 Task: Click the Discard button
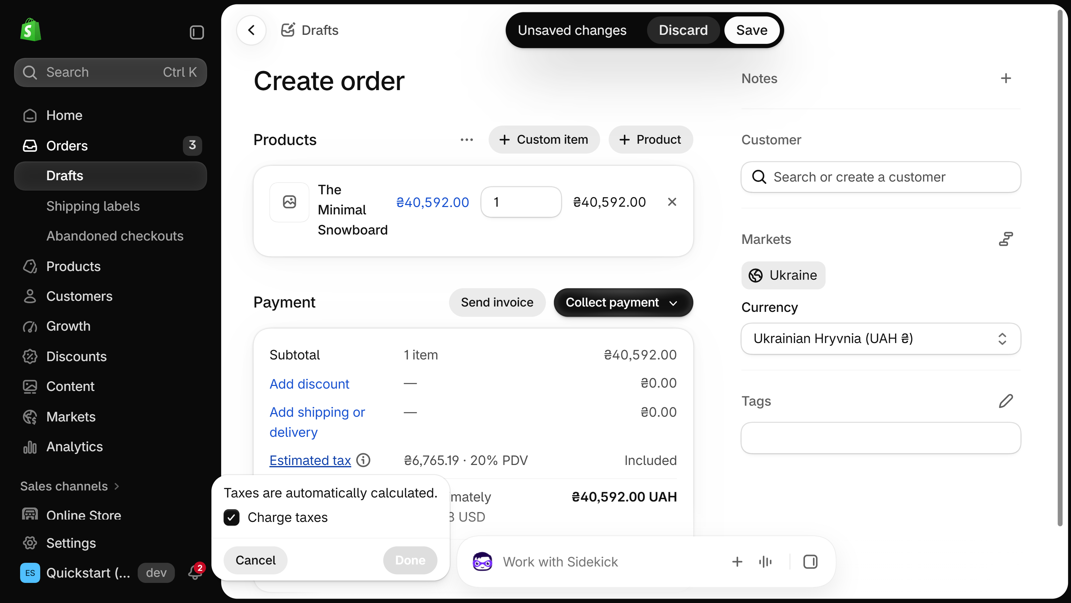683,30
